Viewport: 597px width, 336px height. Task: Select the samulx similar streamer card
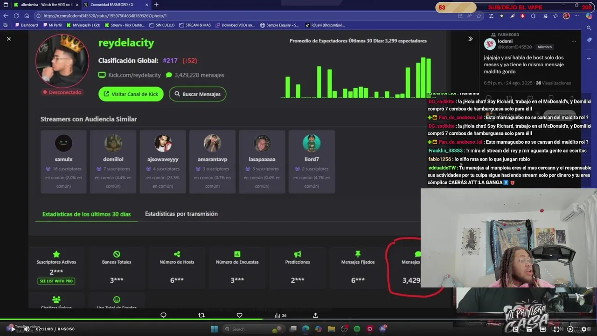63,161
